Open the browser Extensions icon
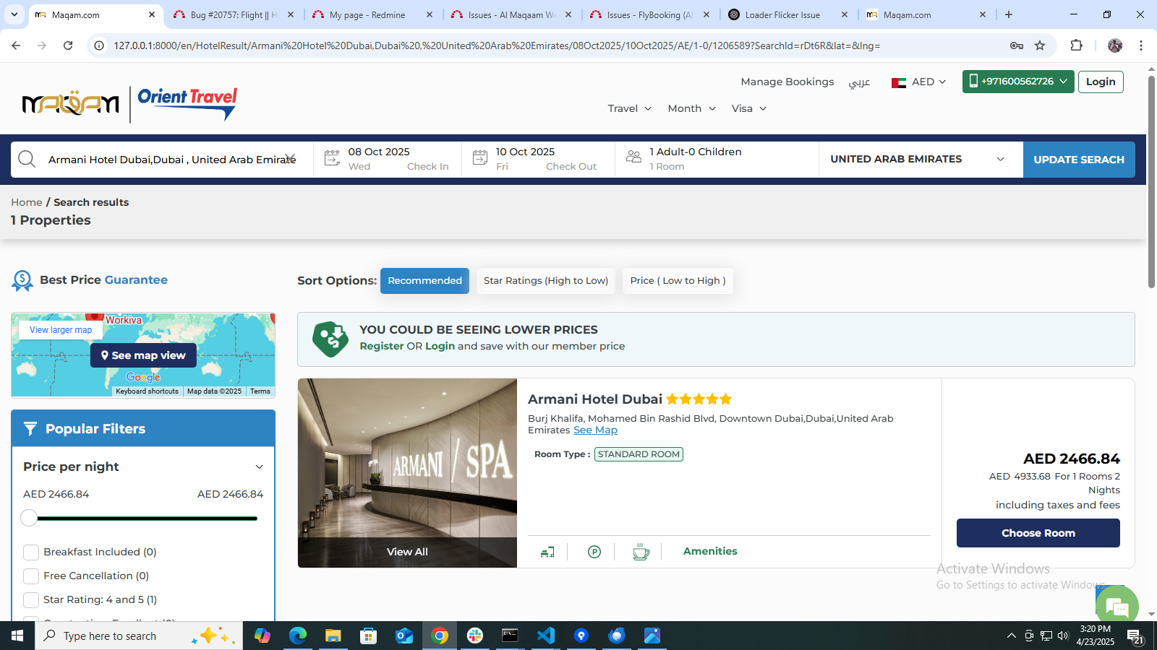 [x=1076, y=45]
